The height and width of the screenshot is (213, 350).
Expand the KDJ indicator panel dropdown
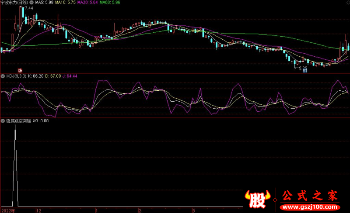(3, 76)
